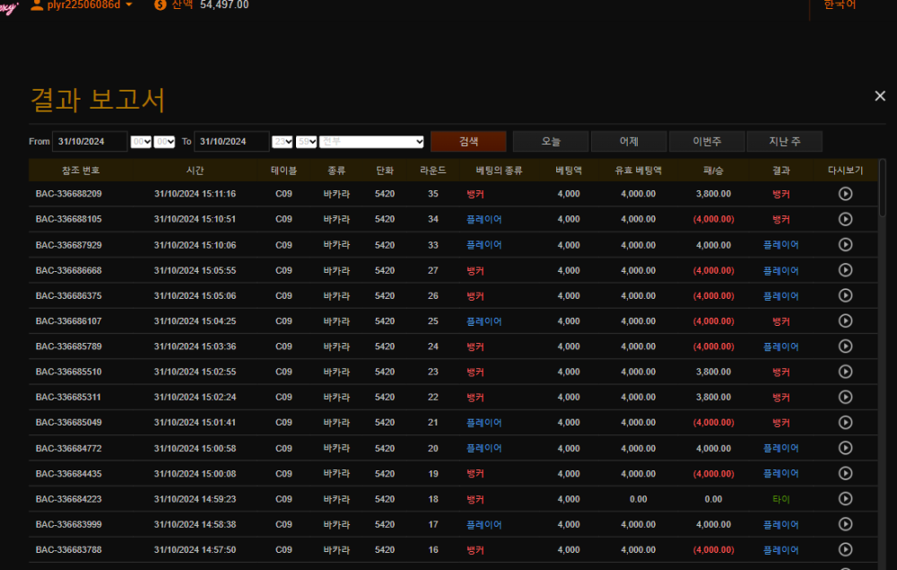Watch replay of round 25 bet
The height and width of the screenshot is (570, 897).
point(845,321)
